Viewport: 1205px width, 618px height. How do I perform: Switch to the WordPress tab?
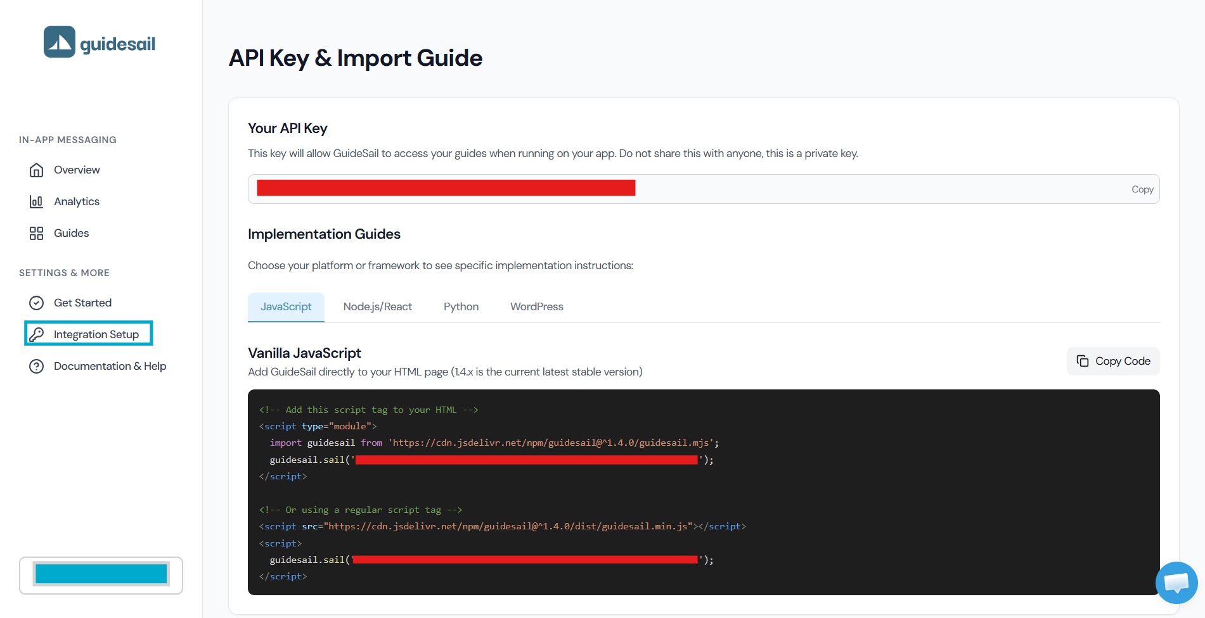(x=536, y=306)
